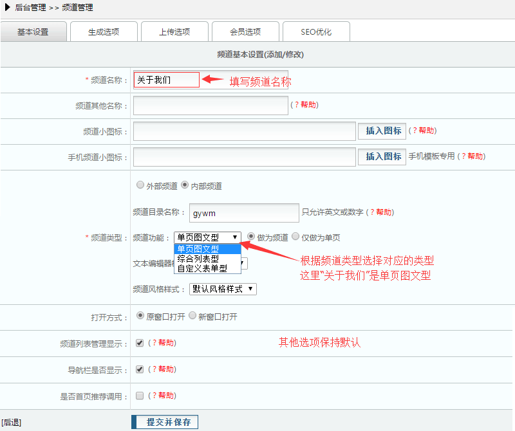Image resolution: width=515 pixels, height=431 pixels.
Task: Click the 频道名称 input field
Action: (x=167, y=80)
